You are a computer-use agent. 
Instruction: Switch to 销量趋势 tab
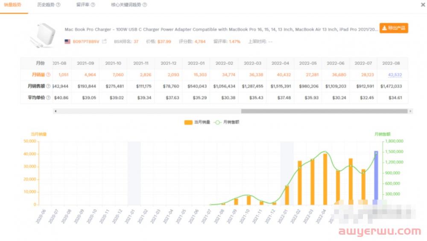click(13, 5)
